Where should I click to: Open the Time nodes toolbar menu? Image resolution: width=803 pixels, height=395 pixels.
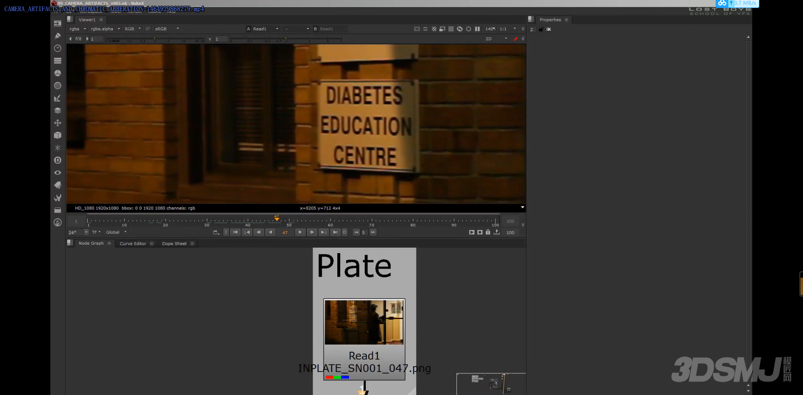(58, 48)
